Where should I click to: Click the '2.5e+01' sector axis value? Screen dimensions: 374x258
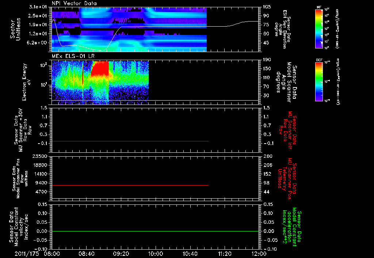[x=38, y=16]
